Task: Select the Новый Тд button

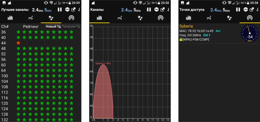Action: coord(53,26)
